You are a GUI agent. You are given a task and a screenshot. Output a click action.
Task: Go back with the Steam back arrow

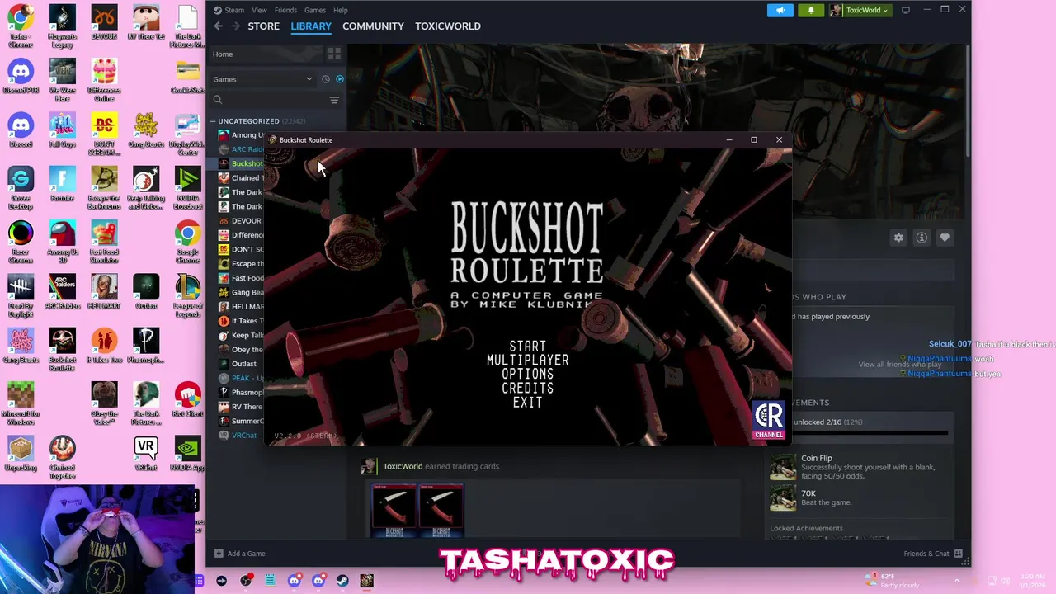point(218,26)
